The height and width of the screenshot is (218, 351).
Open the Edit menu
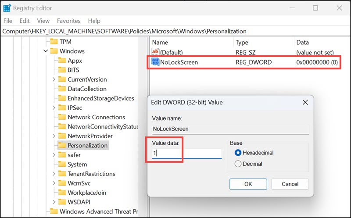pyautogui.click(x=25, y=21)
